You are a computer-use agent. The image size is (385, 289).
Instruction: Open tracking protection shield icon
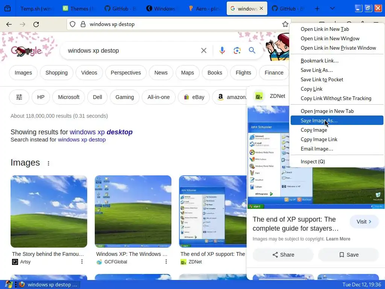point(73,24)
